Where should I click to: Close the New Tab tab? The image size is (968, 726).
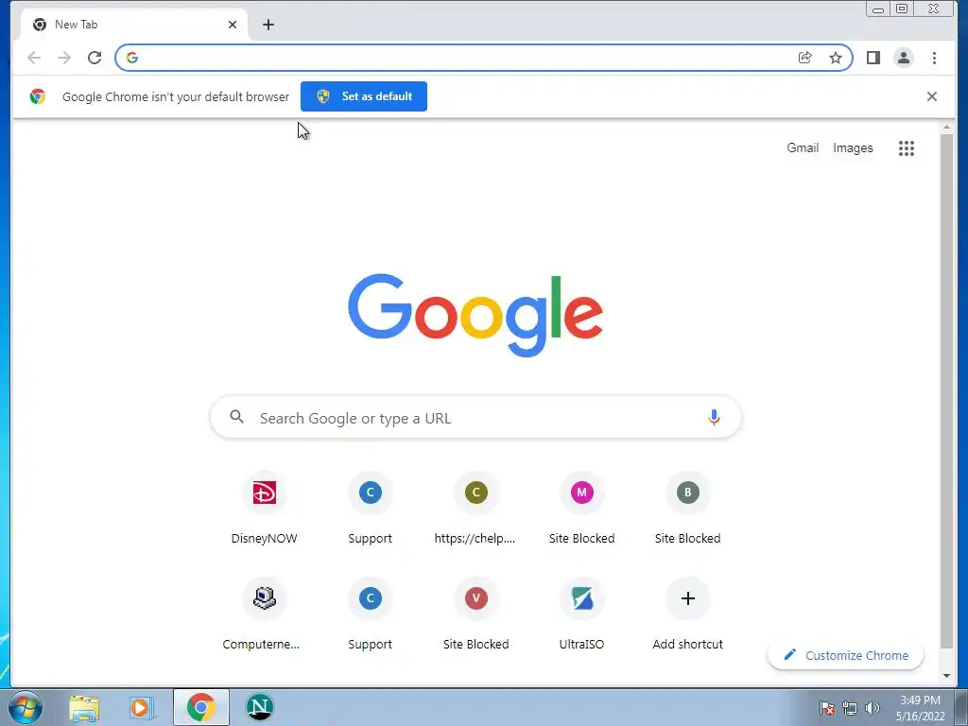tap(233, 25)
